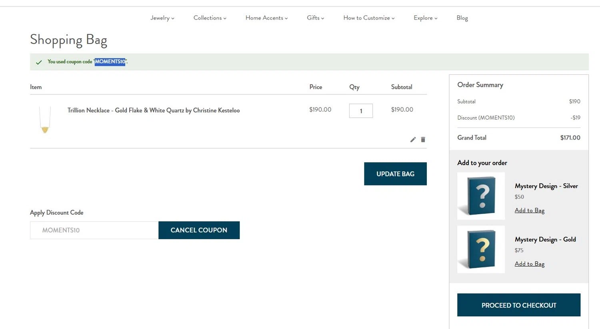This screenshot has width=600, height=329.
Task: Open Trillion Necklace product title link
Action: click(x=154, y=110)
